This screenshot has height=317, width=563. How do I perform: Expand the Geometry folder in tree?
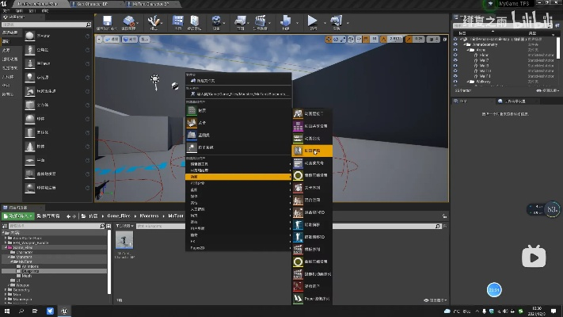coord(6,290)
